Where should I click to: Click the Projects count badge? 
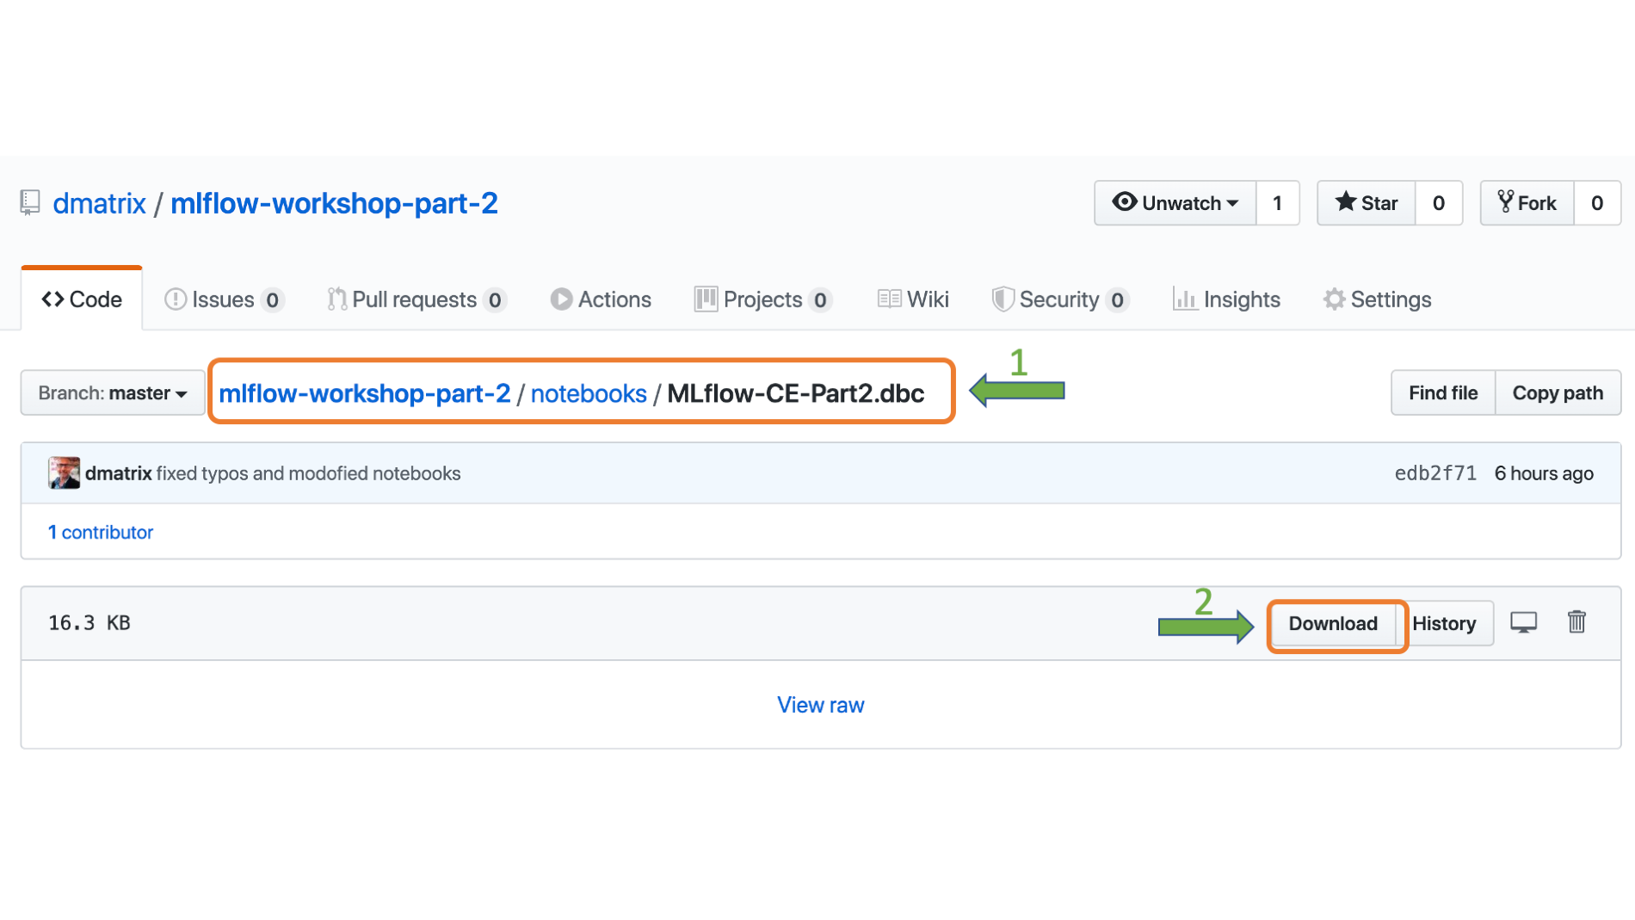(x=820, y=300)
